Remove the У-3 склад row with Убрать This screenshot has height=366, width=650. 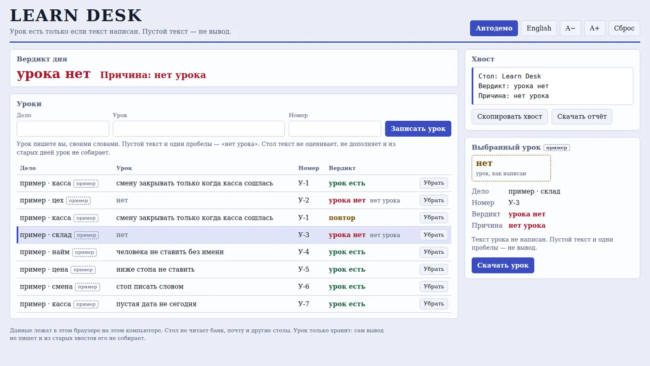tap(434, 235)
